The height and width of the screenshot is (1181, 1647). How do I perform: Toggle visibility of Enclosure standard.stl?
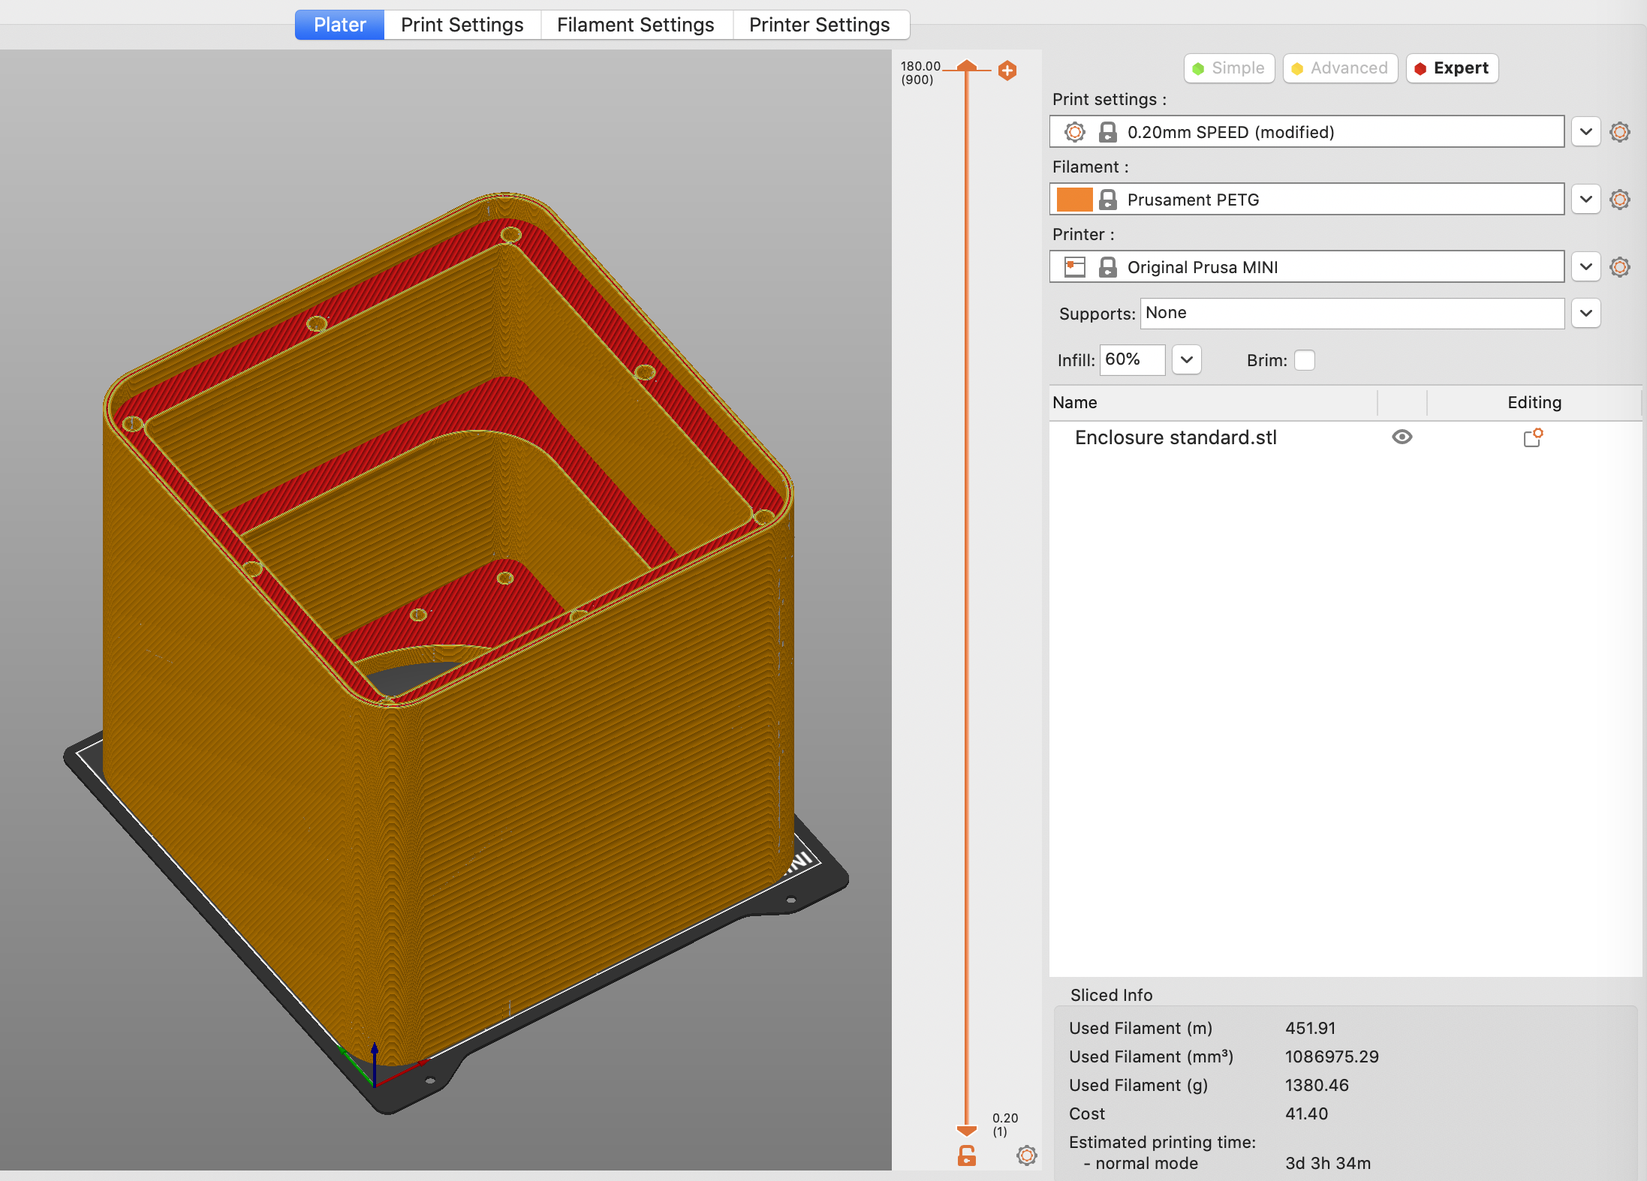[x=1402, y=436]
